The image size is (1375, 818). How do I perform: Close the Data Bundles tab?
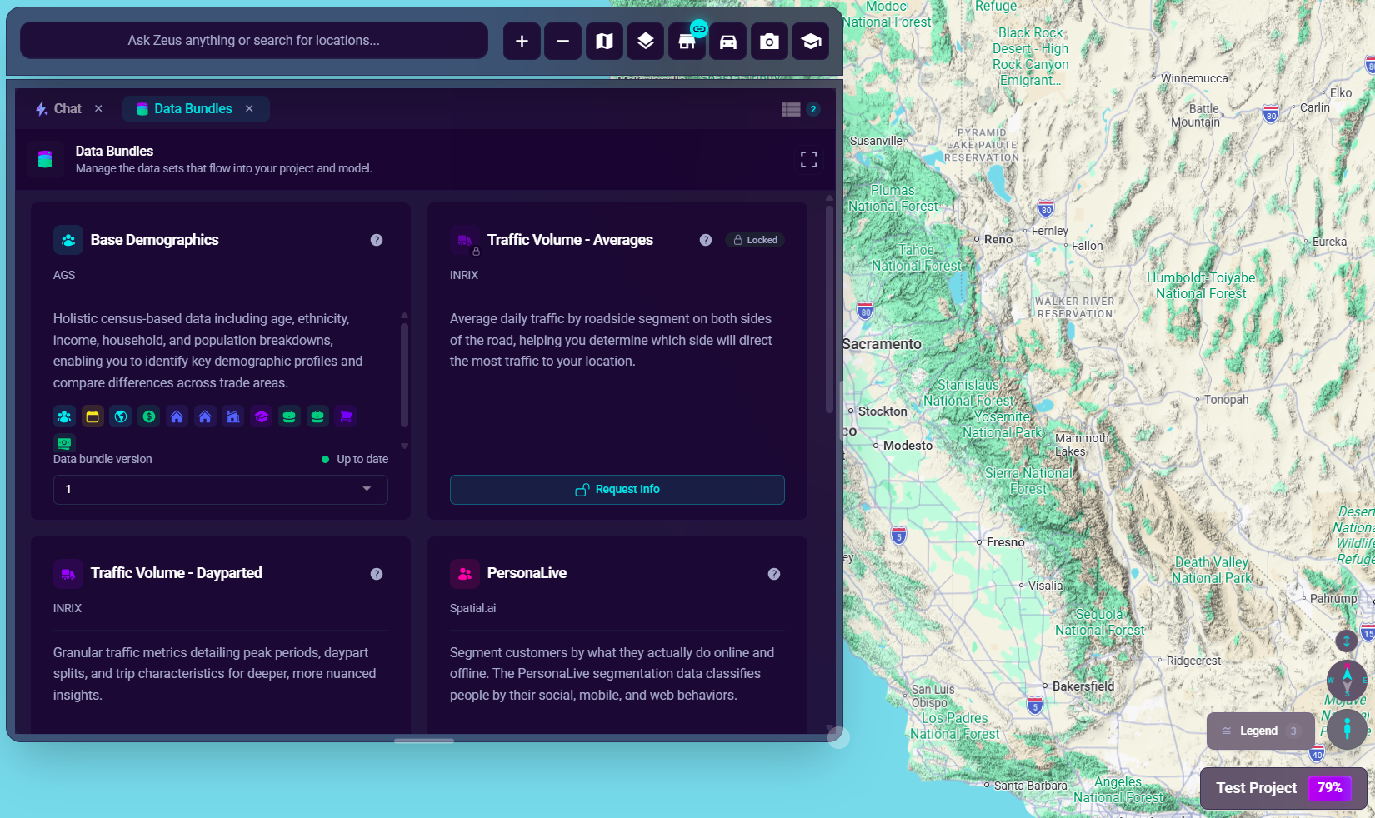(x=249, y=108)
